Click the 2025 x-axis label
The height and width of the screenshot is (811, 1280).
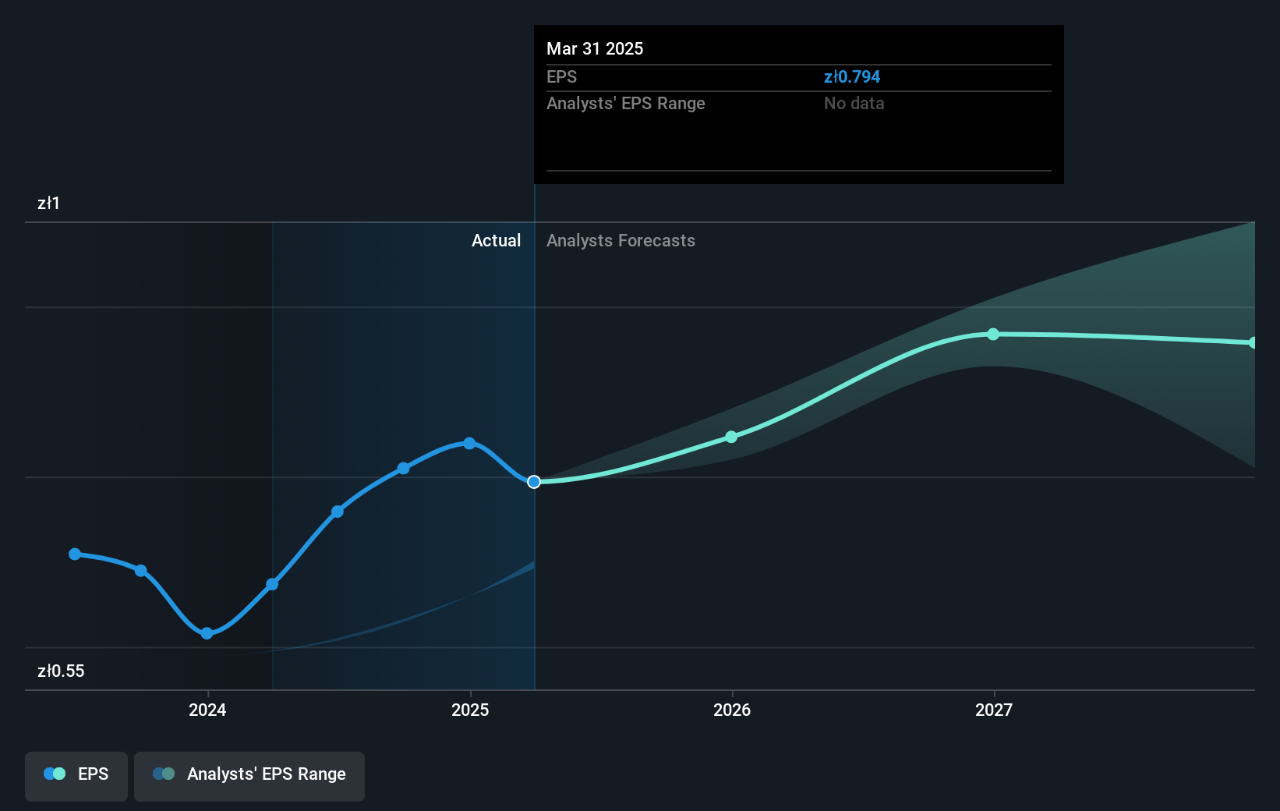tap(470, 710)
